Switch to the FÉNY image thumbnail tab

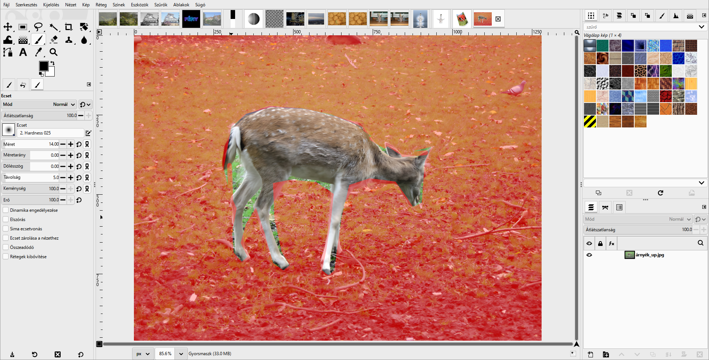tap(191, 19)
